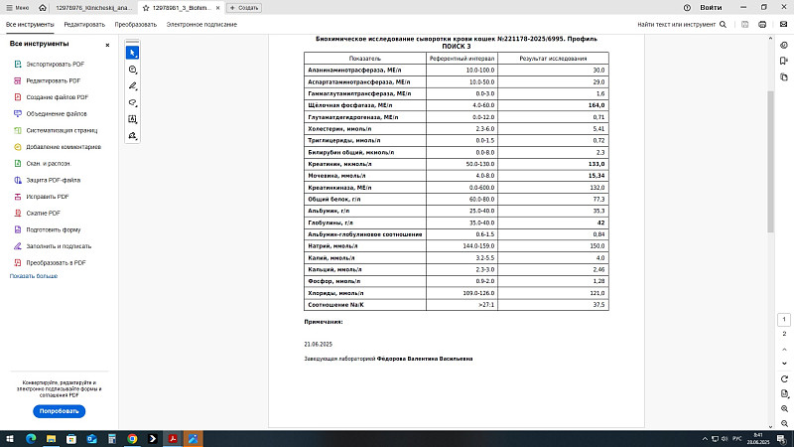Open Электронное подписание tab
794x447 pixels.
coord(201,24)
